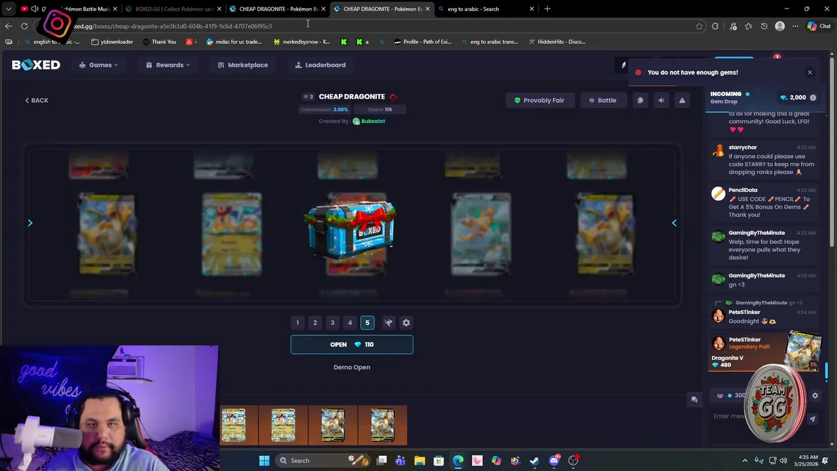This screenshot has width=837, height=471.
Task: Bookmark this page star icon
Action: [699, 26]
